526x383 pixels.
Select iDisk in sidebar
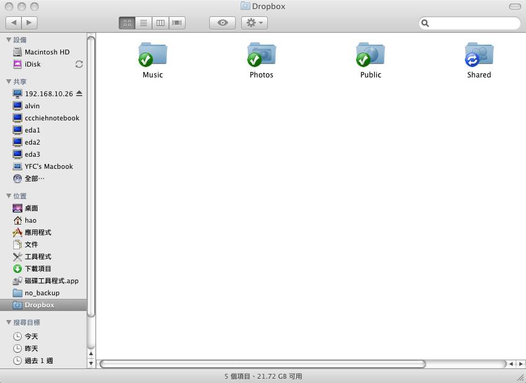pos(44,64)
